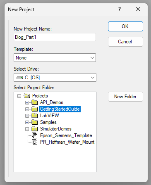Screen dimensions: 151x185
Task: Click the New Project Name text field
Action: [55, 37]
